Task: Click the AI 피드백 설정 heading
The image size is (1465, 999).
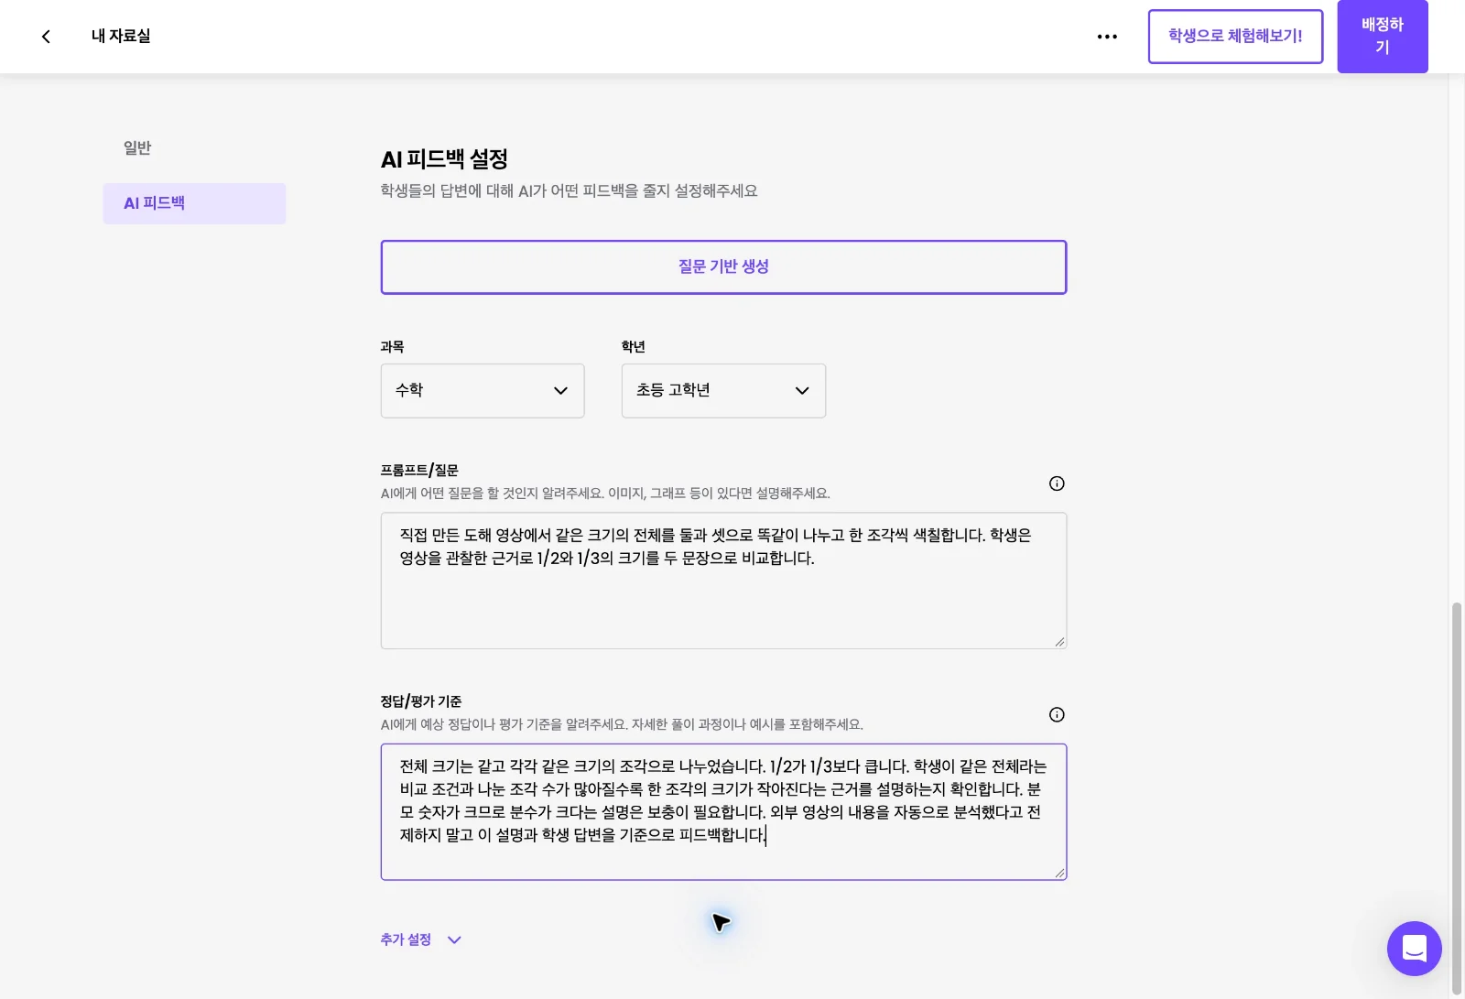Action: click(444, 159)
